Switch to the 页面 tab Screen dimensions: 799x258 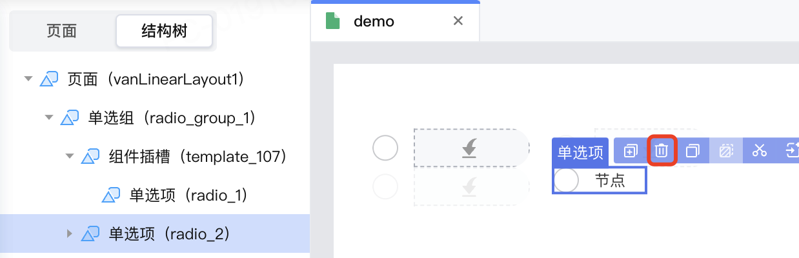(62, 30)
